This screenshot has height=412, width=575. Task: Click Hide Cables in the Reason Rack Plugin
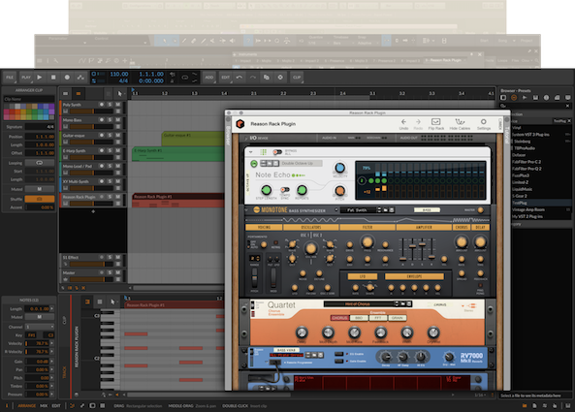[x=460, y=124]
